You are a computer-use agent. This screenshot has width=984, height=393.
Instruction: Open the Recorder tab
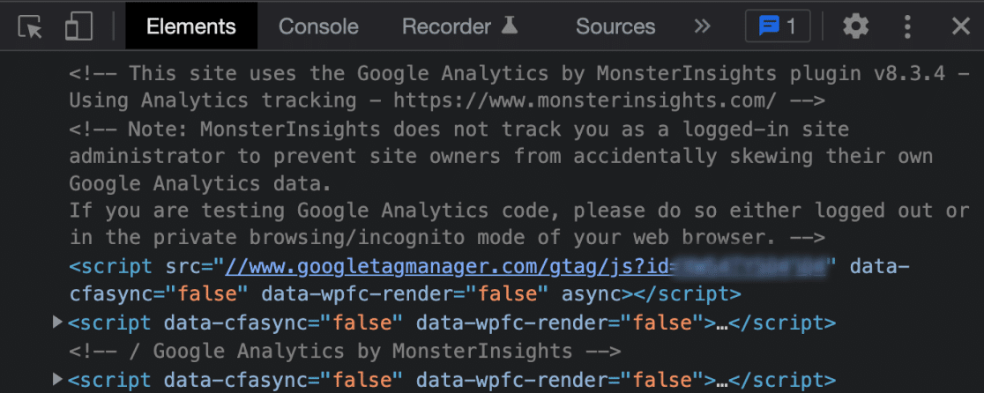(446, 26)
